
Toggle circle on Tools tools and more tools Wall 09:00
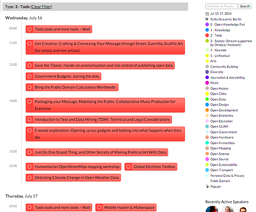point(30,29)
